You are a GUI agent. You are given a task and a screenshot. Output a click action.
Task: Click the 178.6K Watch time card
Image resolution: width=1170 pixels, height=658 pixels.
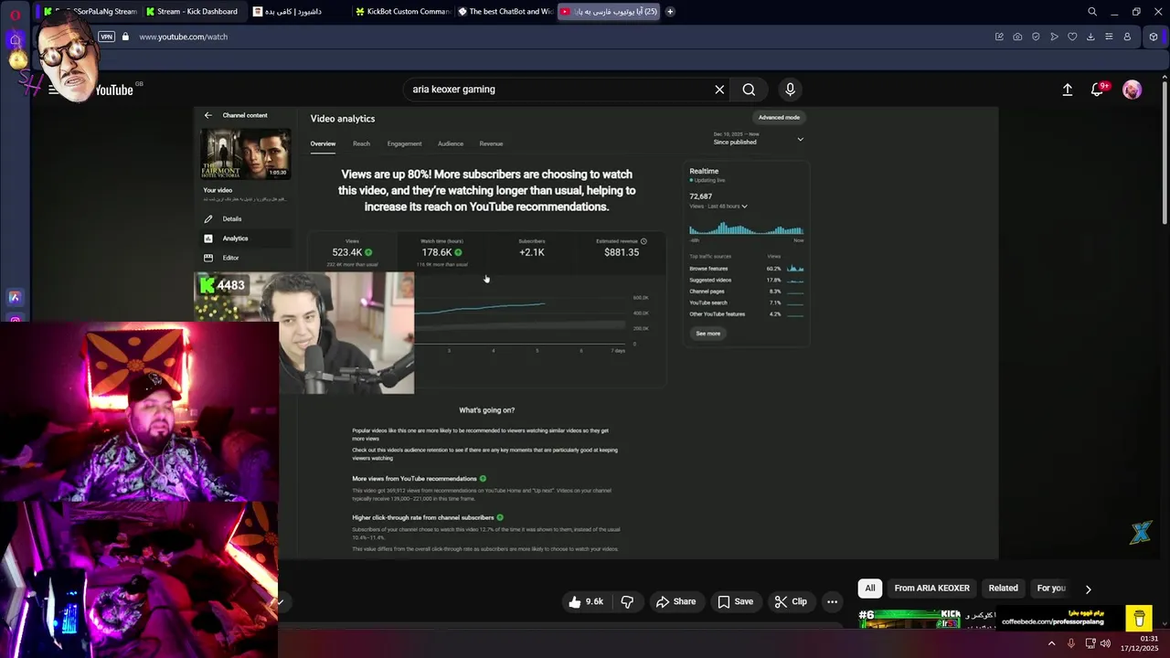(441, 252)
